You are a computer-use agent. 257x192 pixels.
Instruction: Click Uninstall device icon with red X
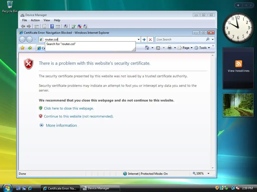click(79, 26)
